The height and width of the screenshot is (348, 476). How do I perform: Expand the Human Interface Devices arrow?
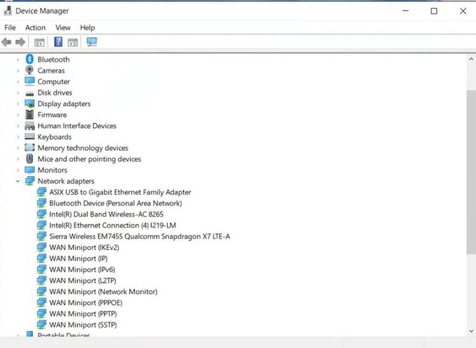tap(18, 126)
